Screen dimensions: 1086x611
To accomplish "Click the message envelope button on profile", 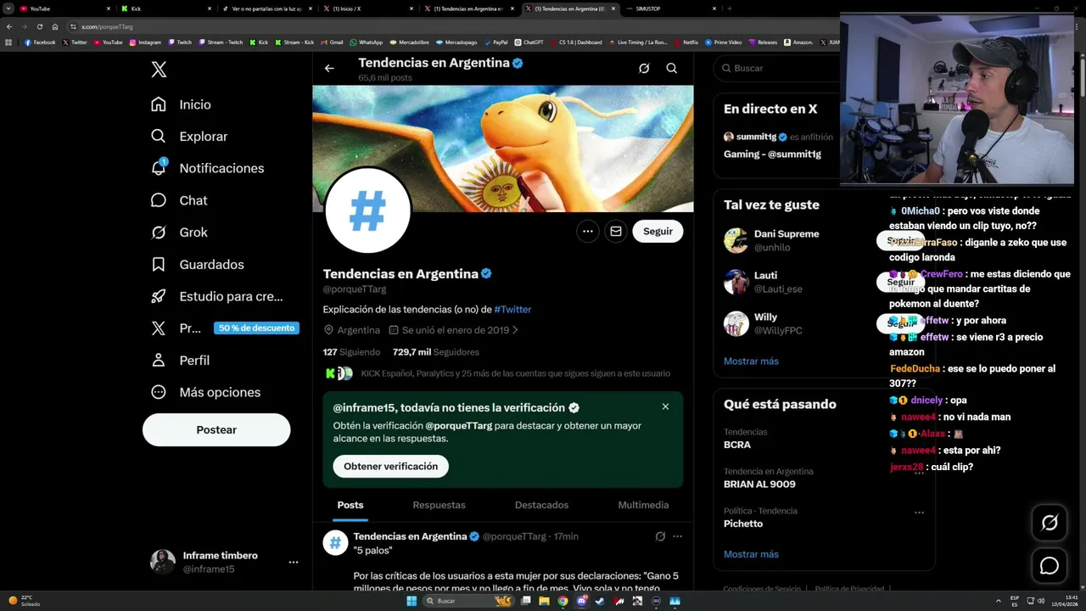I will (x=616, y=231).
